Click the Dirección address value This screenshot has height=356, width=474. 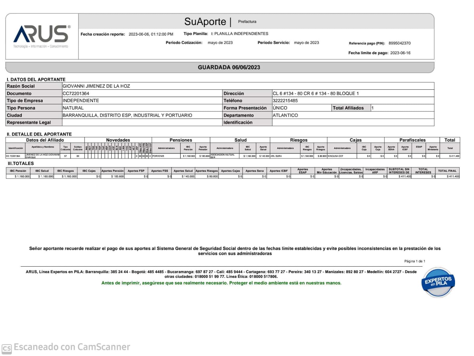coord(316,94)
